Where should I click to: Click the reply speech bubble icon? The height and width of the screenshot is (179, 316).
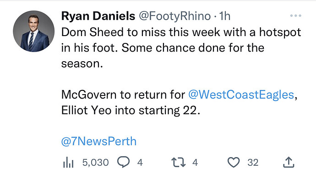point(123,162)
